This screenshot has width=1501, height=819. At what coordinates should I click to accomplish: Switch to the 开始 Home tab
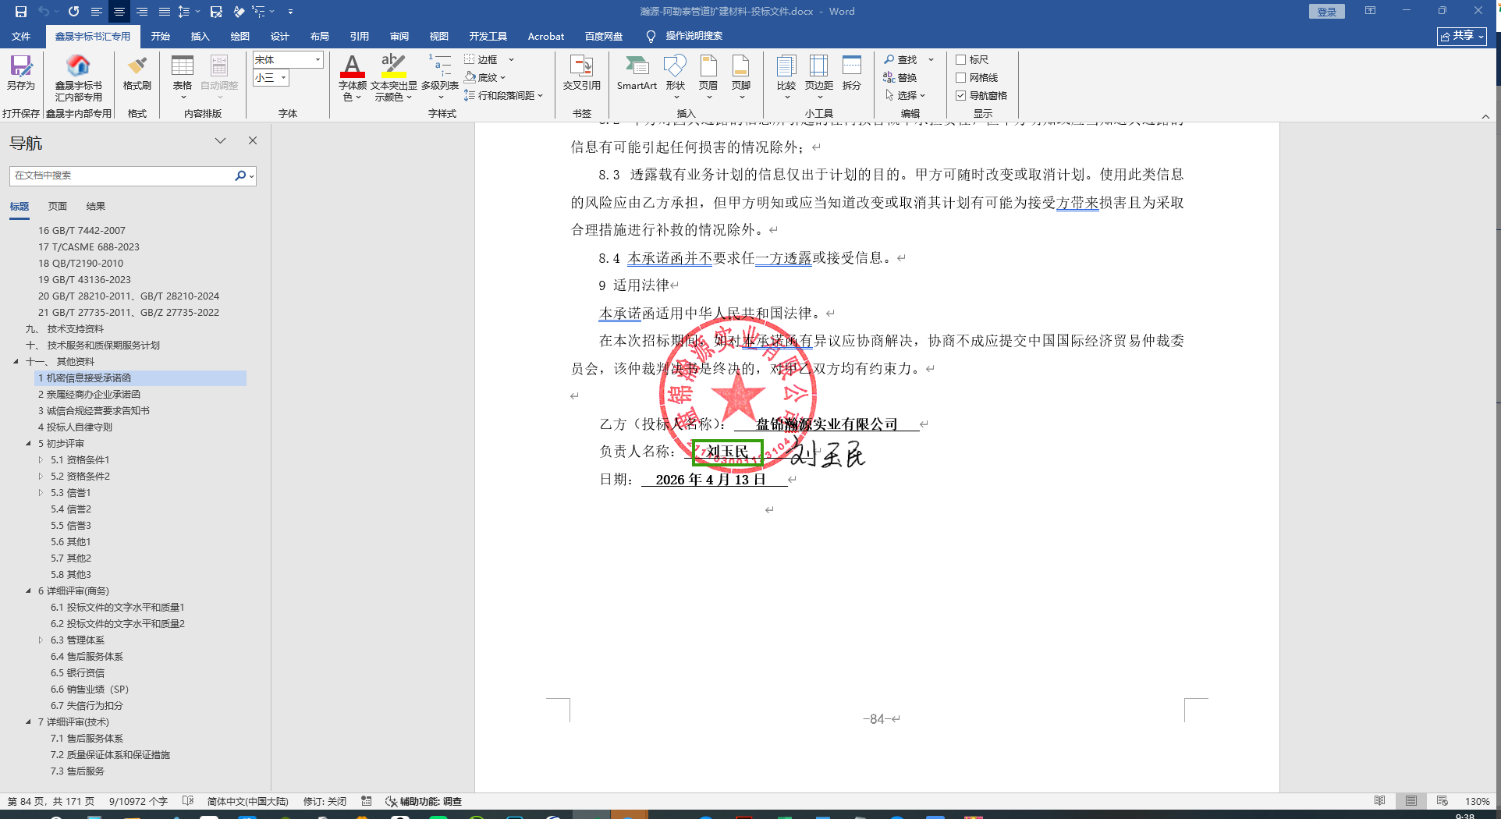(x=161, y=37)
